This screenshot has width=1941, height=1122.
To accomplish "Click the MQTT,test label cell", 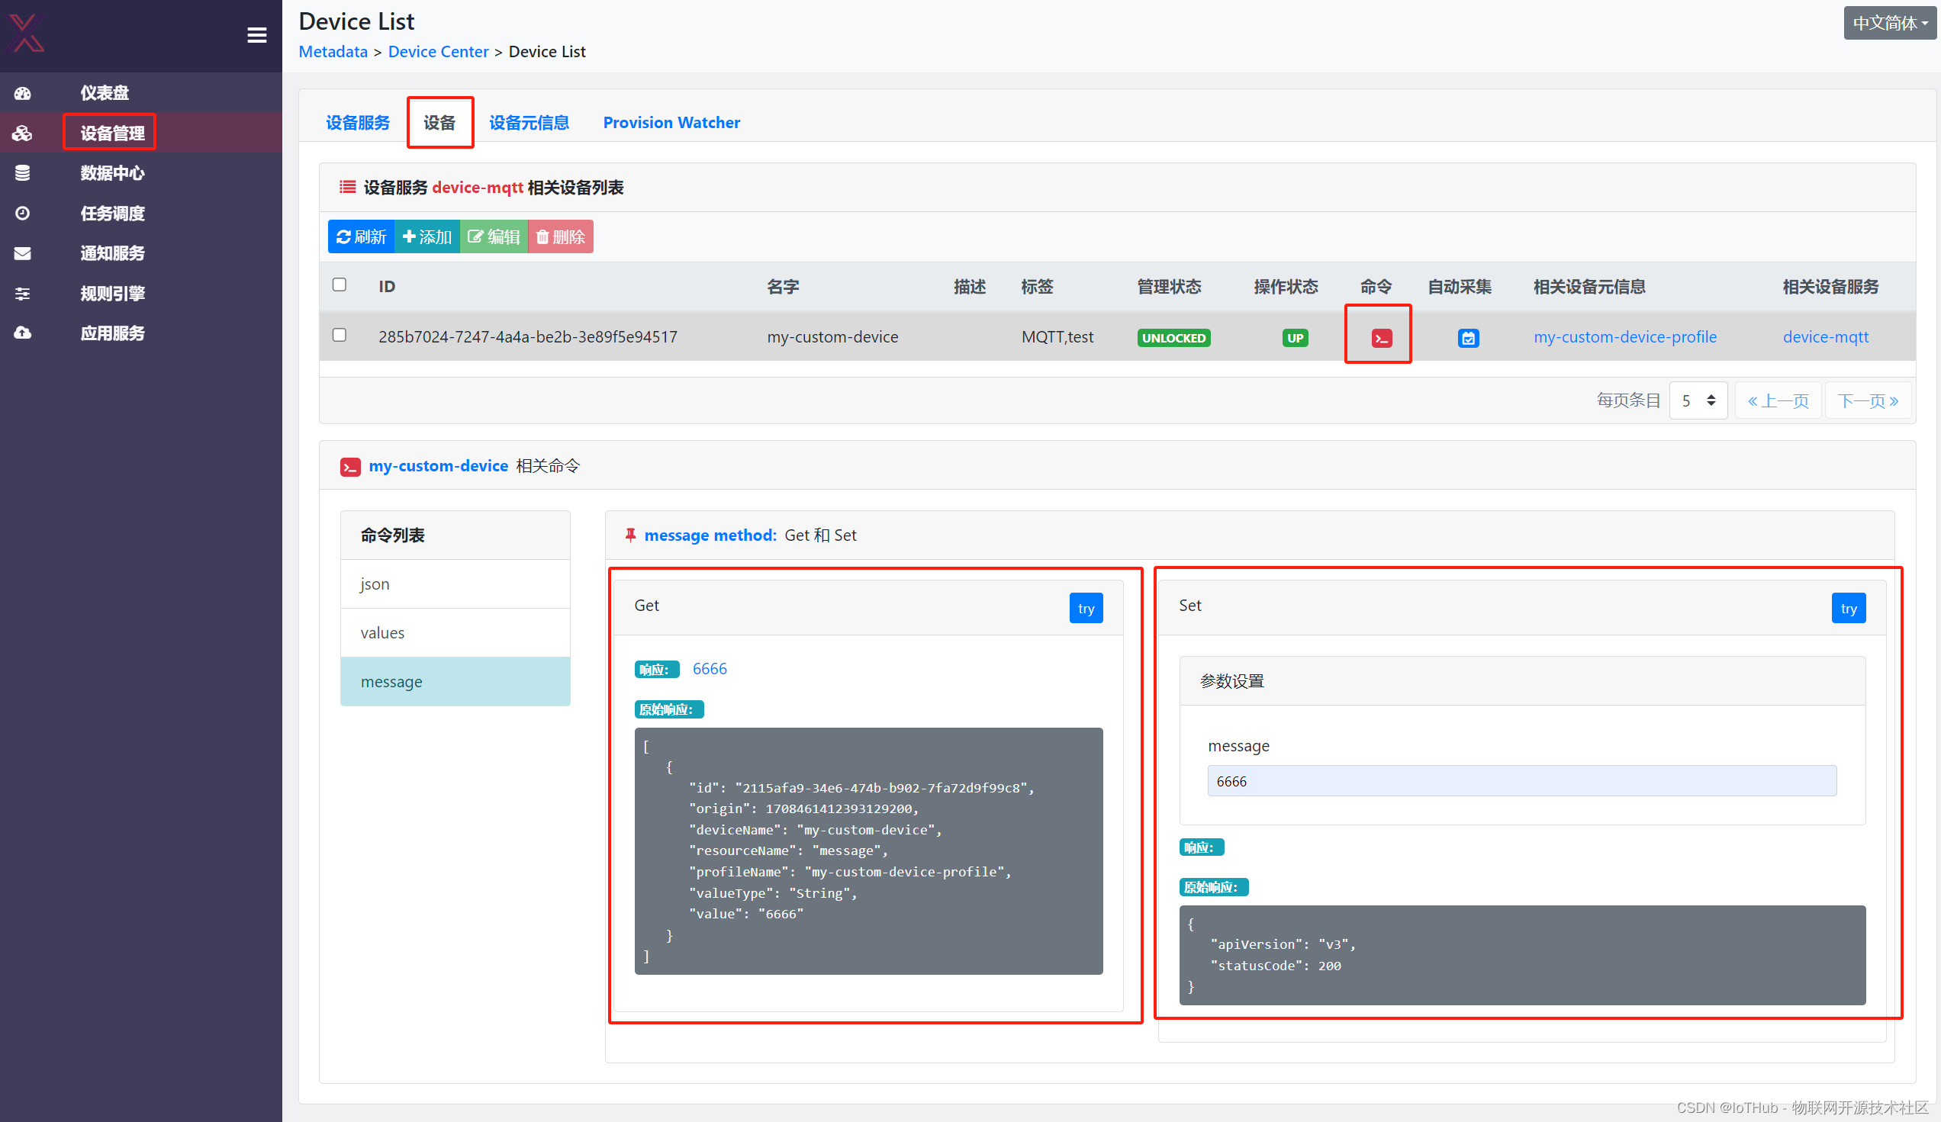I will point(1057,336).
